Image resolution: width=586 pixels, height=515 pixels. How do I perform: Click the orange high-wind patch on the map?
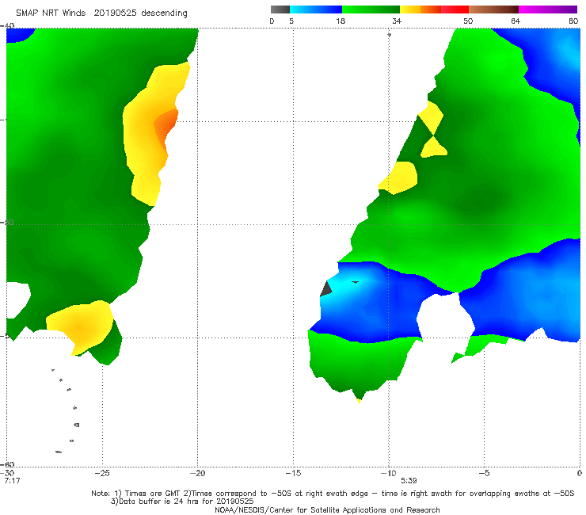tap(166, 128)
